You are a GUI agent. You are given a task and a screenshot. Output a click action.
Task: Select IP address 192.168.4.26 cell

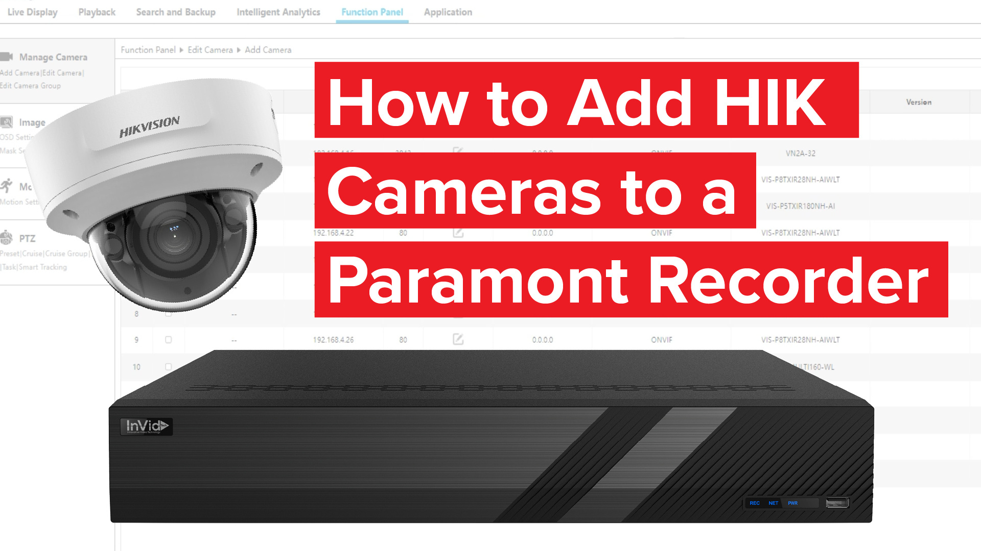(333, 340)
